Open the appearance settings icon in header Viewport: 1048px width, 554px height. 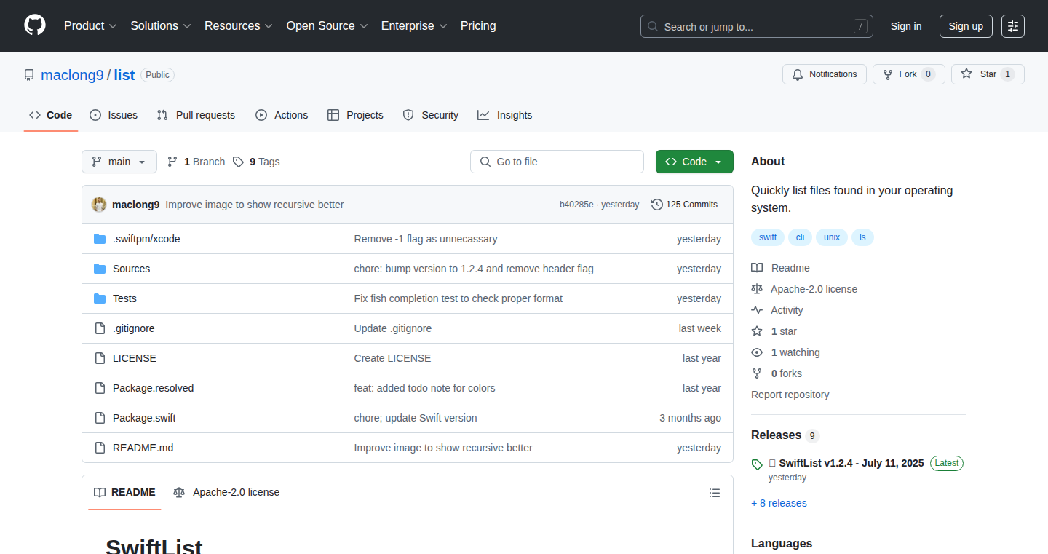tap(1012, 26)
